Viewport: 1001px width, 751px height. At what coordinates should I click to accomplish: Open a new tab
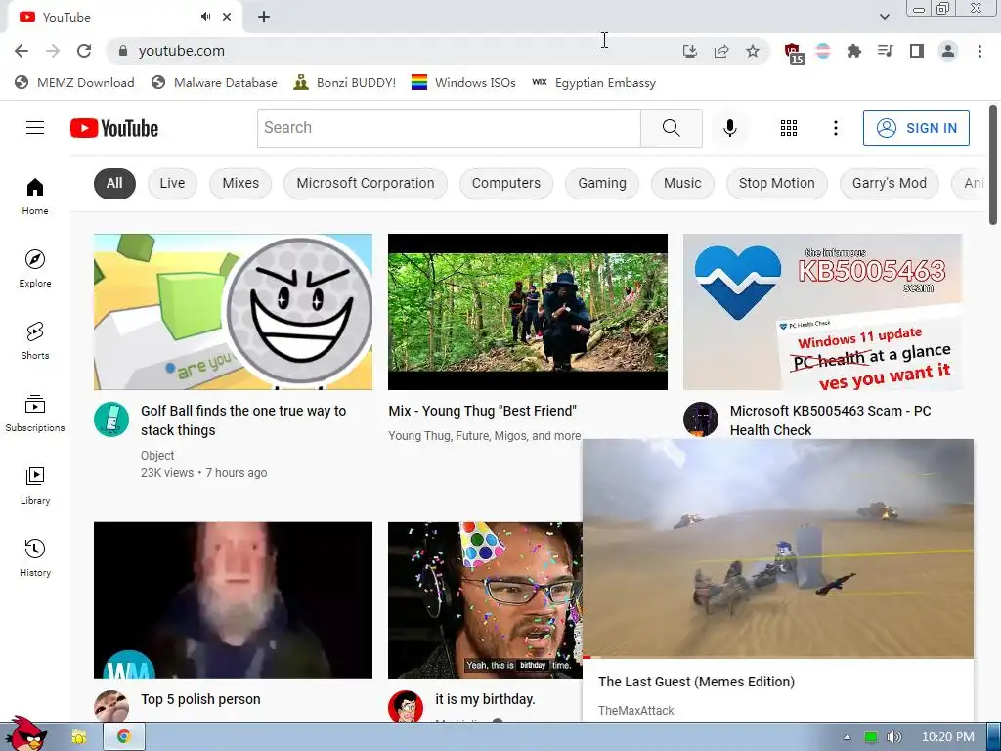pyautogui.click(x=264, y=17)
